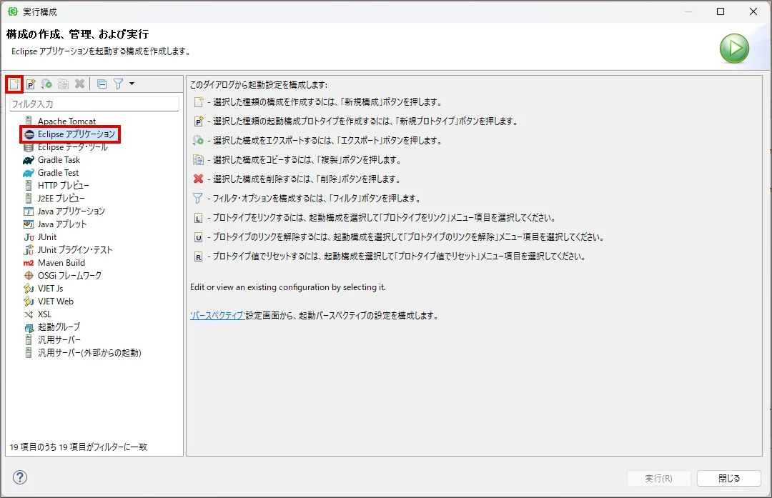The image size is (772, 498).
Task: Collapse all configurations with toolbar icon
Action: tap(102, 84)
